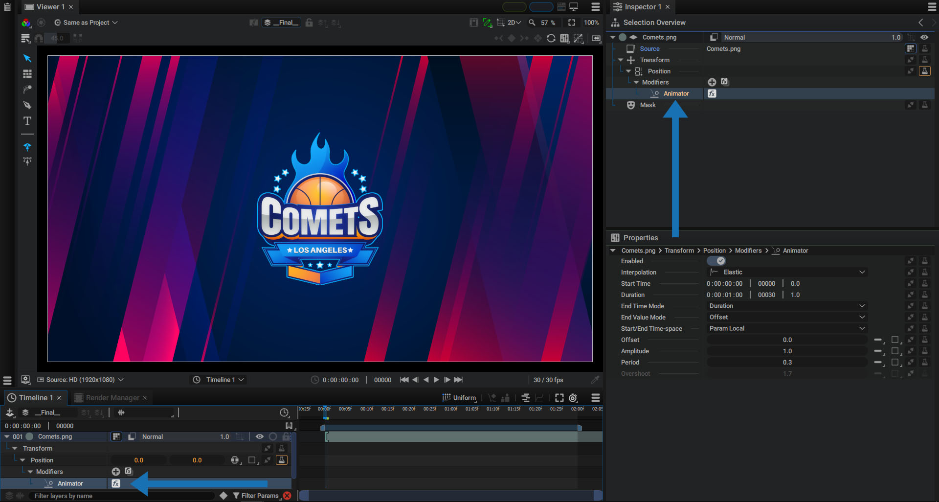Add modifier plus icon in Timeline Modifiers row
The image size is (939, 502).
pyautogui.click(x=116, y=472)
